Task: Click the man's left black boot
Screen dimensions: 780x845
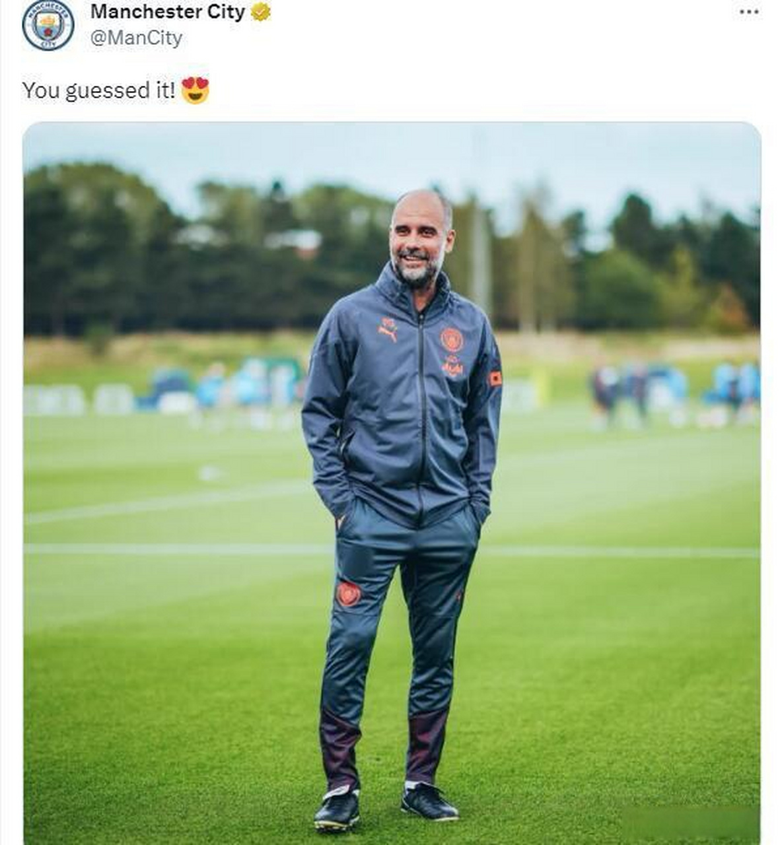Action: pyautogui.click(x=429, y=801)
